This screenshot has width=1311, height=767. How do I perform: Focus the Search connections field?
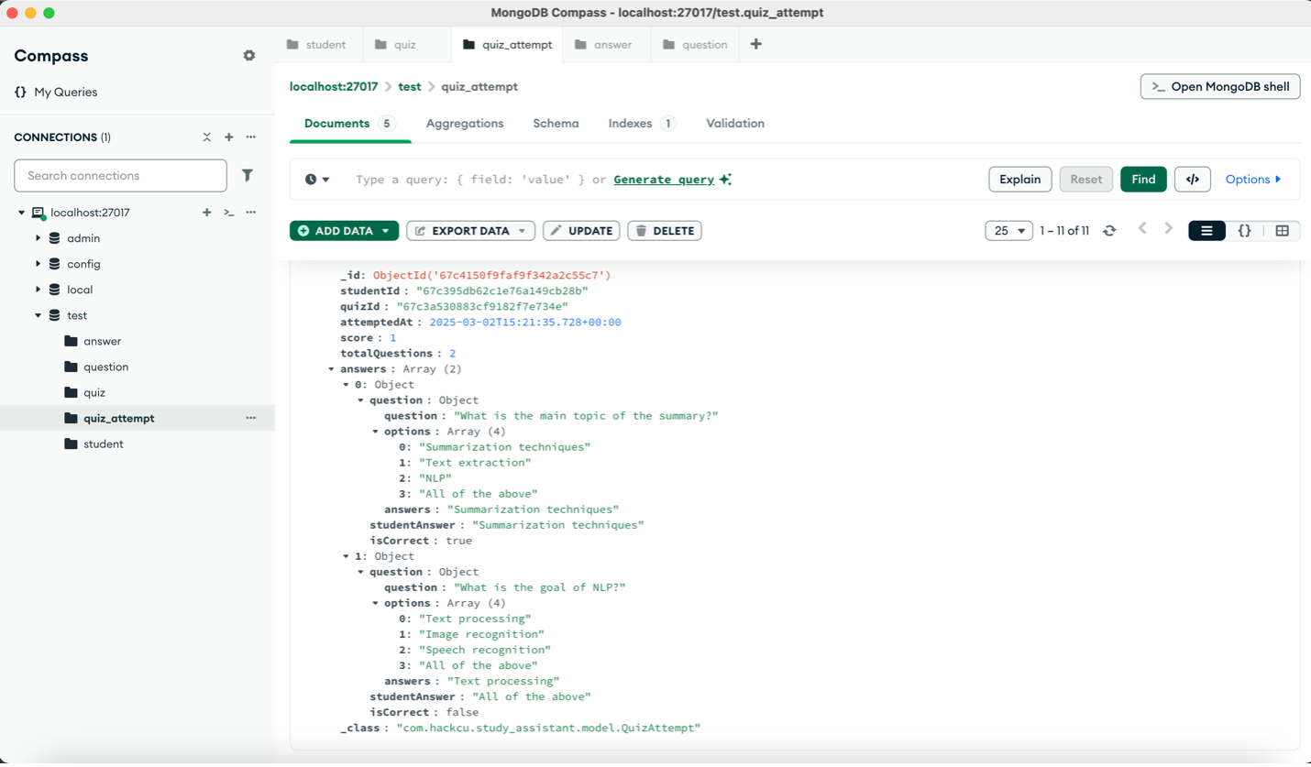pos(121,175)
